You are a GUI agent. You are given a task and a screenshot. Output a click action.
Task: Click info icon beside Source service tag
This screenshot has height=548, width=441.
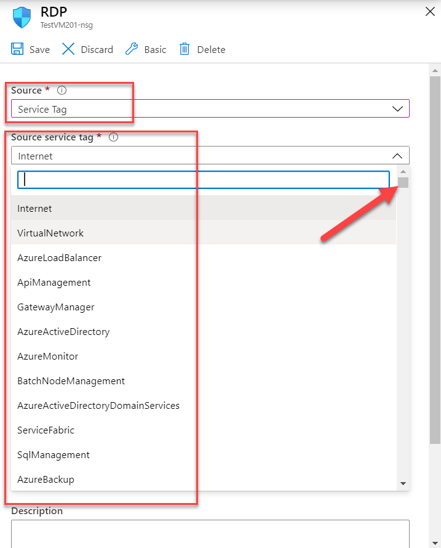(114, 137)
